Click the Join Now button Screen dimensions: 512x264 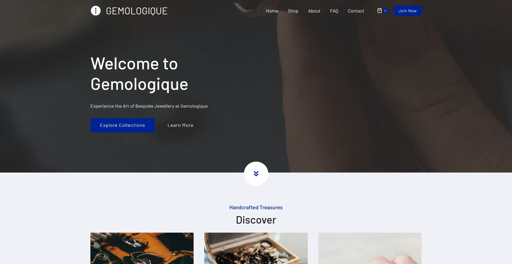[x=407, y=11]
